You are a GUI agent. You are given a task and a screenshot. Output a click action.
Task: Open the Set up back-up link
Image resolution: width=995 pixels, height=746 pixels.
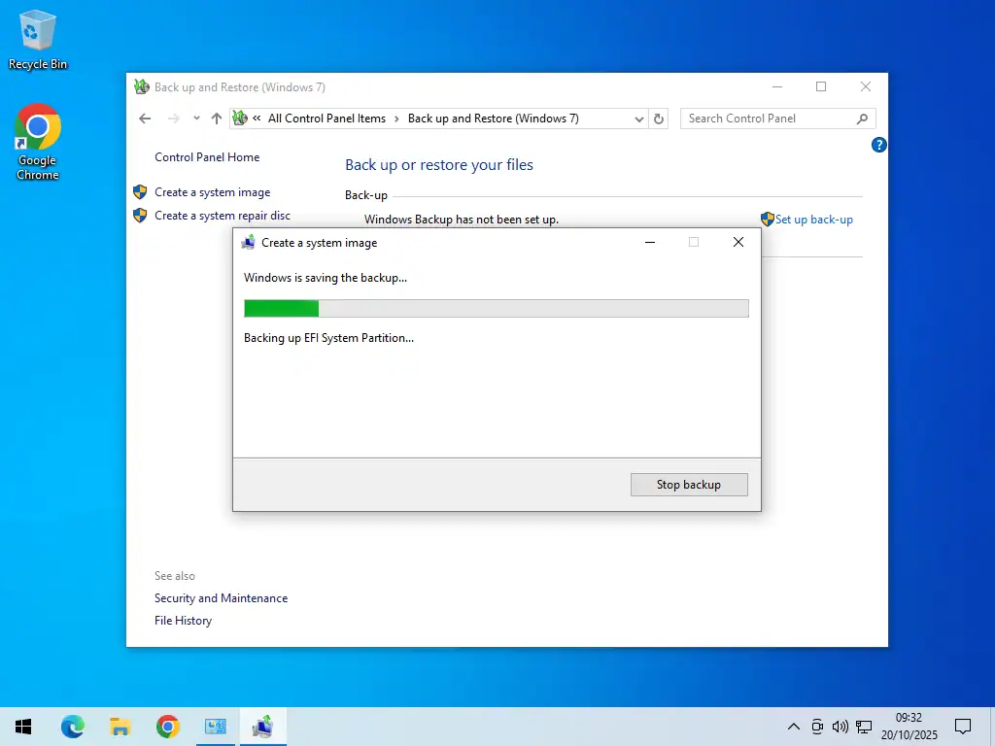pos(812,220)
